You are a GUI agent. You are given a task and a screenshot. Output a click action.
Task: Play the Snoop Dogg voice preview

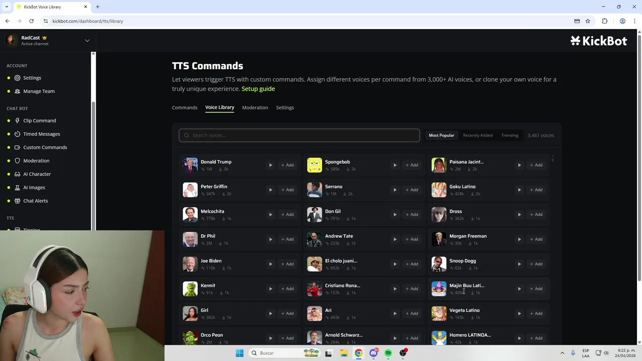click(519, 264)
